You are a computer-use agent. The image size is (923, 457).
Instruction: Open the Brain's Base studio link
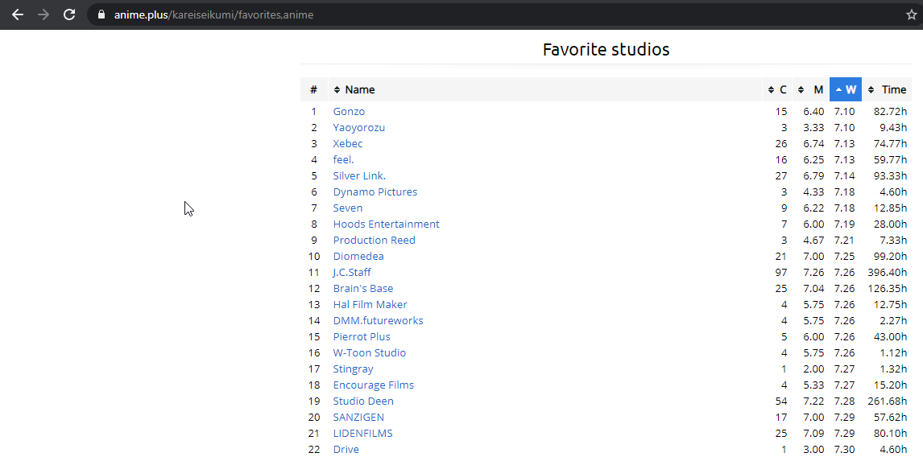point(363,289)
